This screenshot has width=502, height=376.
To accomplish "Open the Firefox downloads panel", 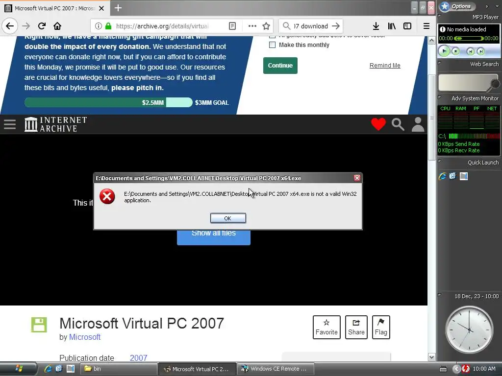I will tap(376, 26).
